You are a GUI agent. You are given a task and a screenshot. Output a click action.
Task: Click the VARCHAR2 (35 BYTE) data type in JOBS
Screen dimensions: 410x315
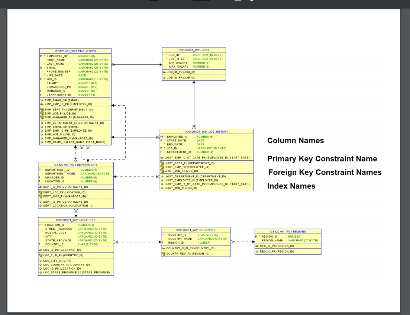coord(208,59)
